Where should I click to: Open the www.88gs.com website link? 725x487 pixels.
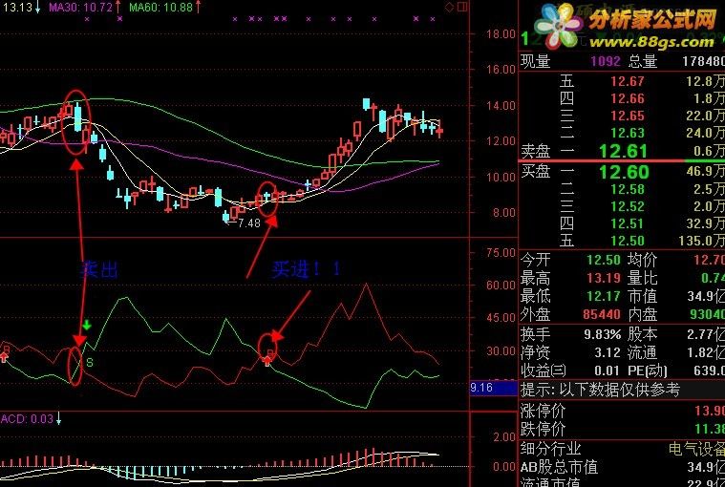pos(651,42)
